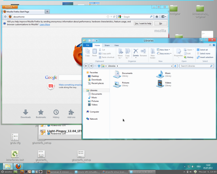The width and height of the screenshot is (217, 174).
Task: Click the Firefox about:home address bar
Action: pos(59,17)
